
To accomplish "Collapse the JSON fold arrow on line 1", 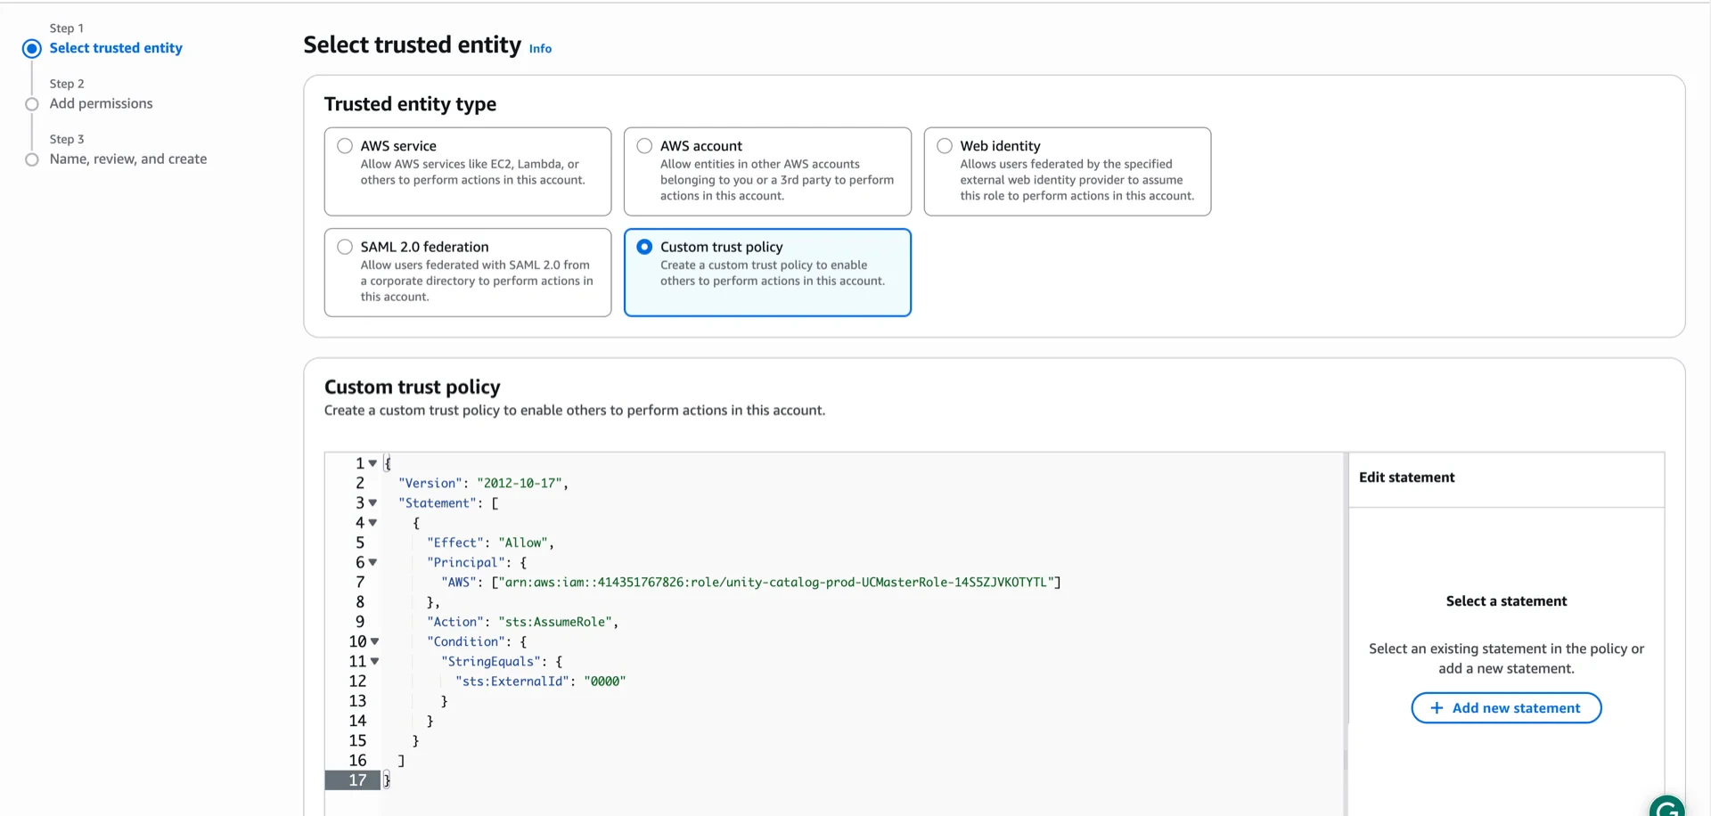I will click(372, 463).
